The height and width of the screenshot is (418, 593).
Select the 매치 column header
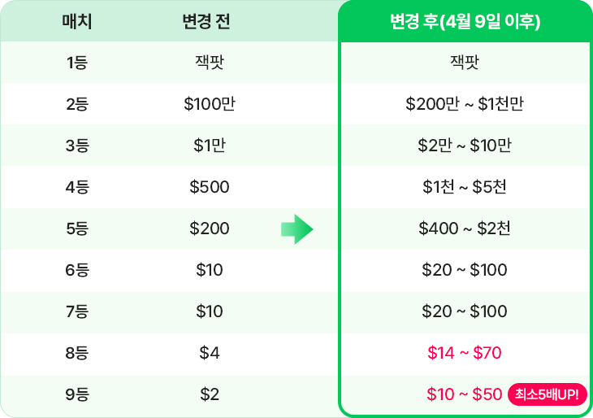[77, 21]
